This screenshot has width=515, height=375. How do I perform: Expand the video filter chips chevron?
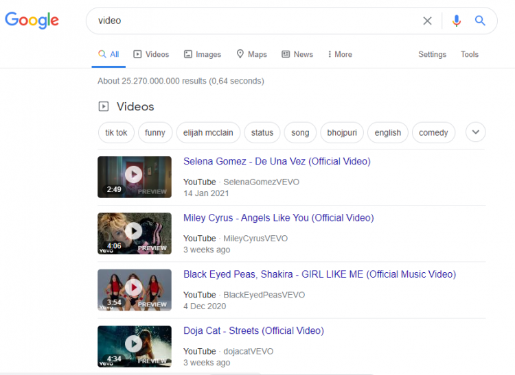[475, 132]
